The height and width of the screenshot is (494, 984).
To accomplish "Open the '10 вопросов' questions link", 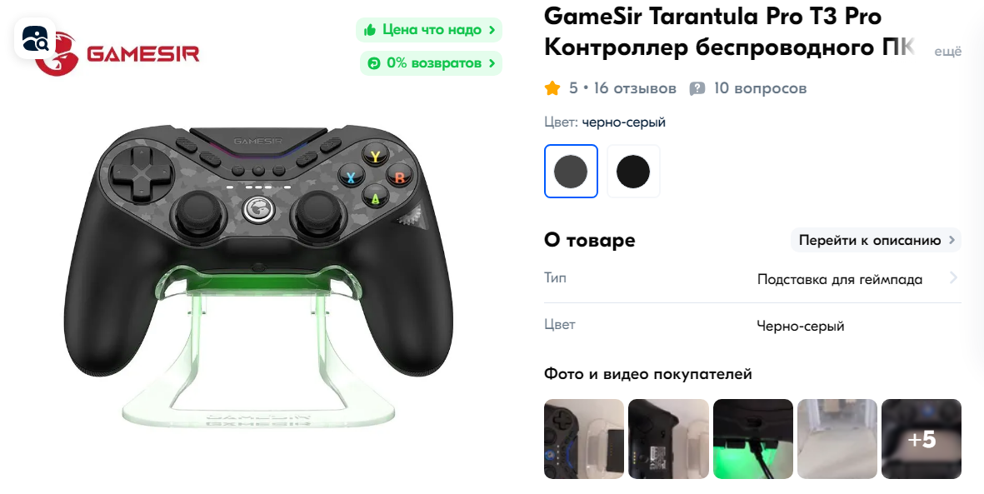I will click(760, 87).
